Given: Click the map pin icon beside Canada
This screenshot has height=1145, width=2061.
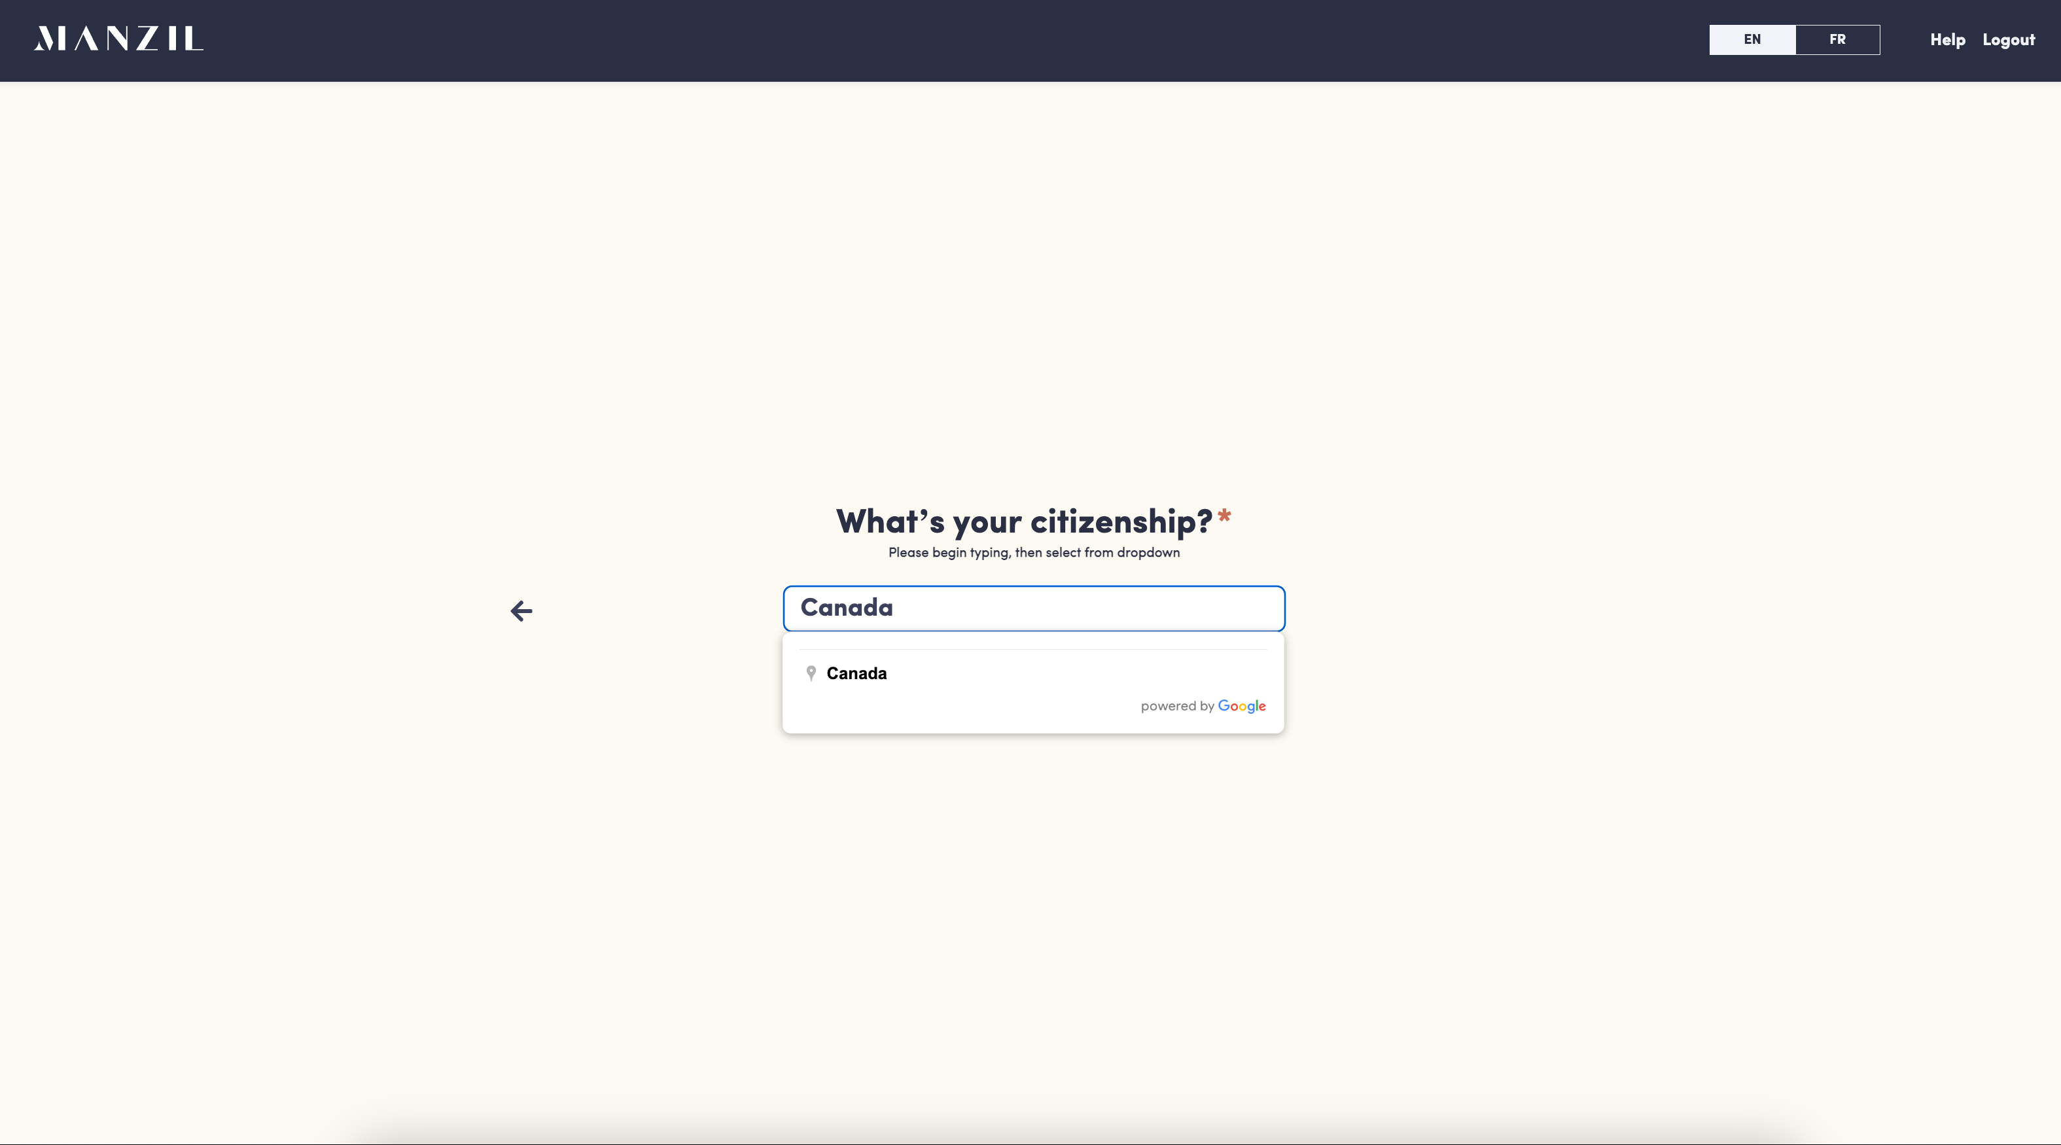Looking at the screenshot, I should click(811, 674).
